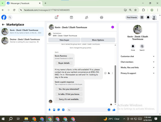This screenshot has width=161, height=122.
Task: Open the Windows Start menu
Action: pos(3,119)
